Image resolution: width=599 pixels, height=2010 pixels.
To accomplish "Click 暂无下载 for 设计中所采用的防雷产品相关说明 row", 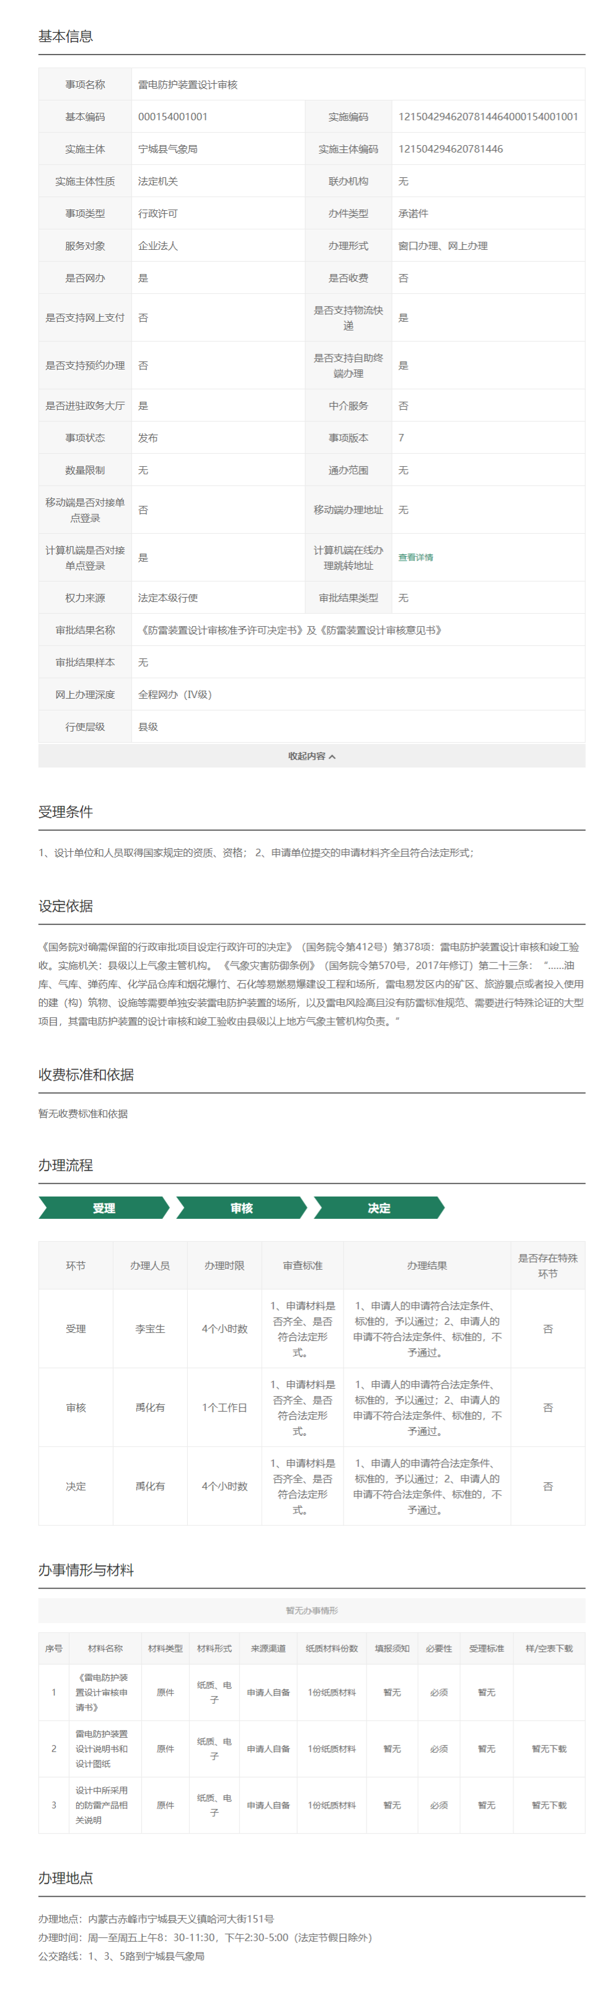I will coord(549,1805).
